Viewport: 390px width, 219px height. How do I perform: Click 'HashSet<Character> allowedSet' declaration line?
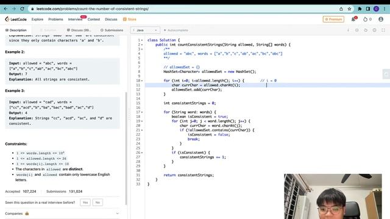tap(210, 72)
